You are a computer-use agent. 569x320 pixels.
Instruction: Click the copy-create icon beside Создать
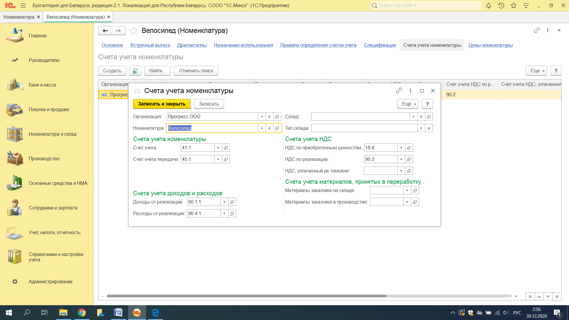pyautogui.click(x=135, y=71)
